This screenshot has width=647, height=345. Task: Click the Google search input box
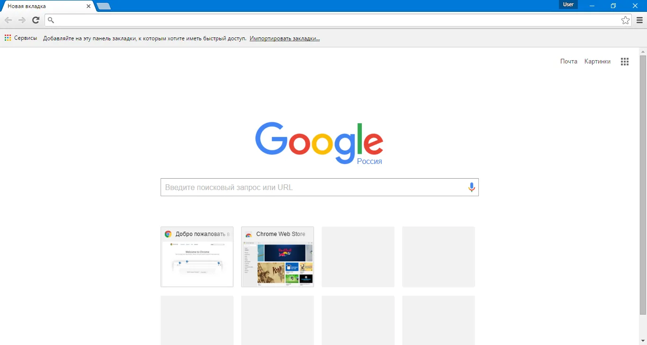pos(314,187)
